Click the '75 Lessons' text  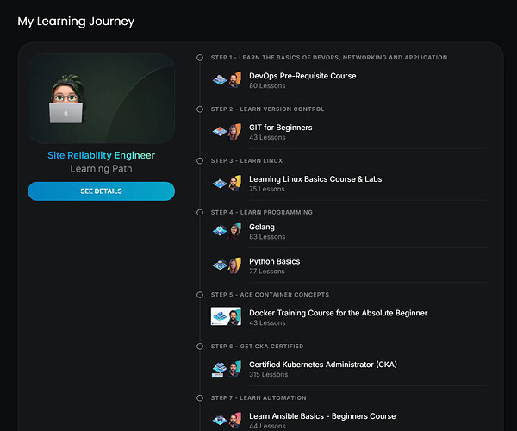pos(267,189)
